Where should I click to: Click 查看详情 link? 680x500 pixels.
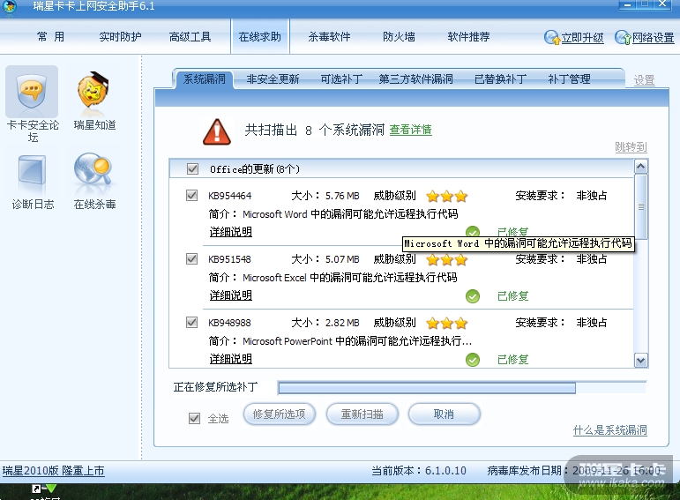(x=410, y=130)
